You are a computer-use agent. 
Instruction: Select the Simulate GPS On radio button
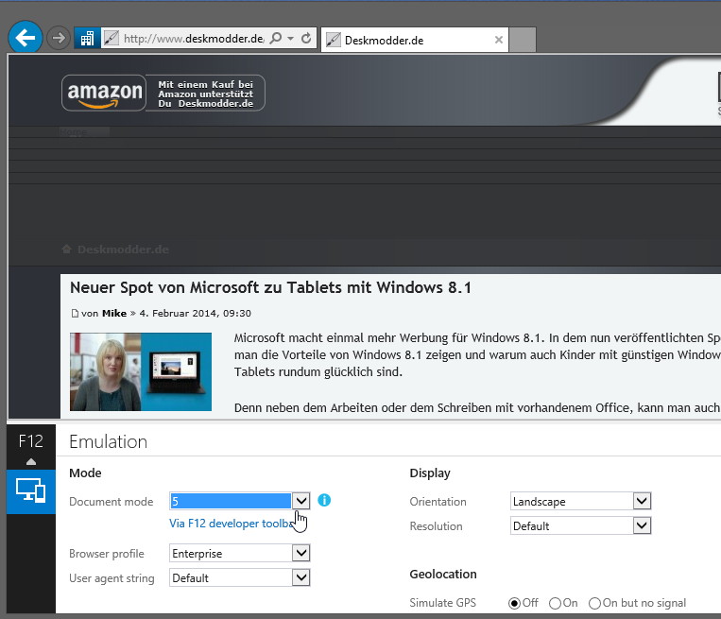click(x=555, y=603)
